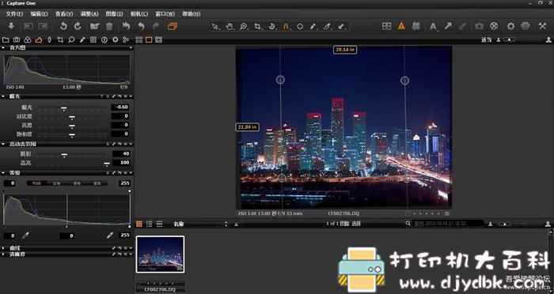Click the 阴影 shadow slider handle
This screenshot has width=554, height=294.
coord(64,154)
